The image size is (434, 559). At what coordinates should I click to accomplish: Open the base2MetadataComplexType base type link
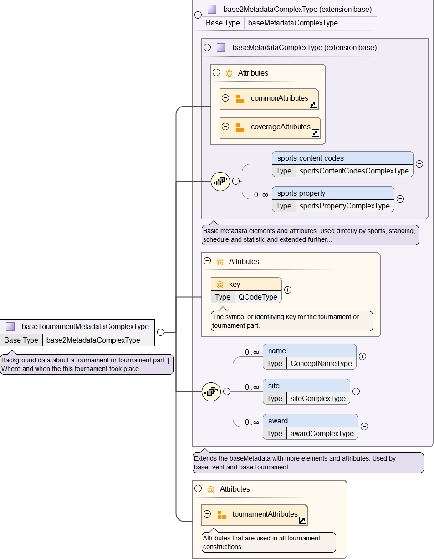pos(93,340)
